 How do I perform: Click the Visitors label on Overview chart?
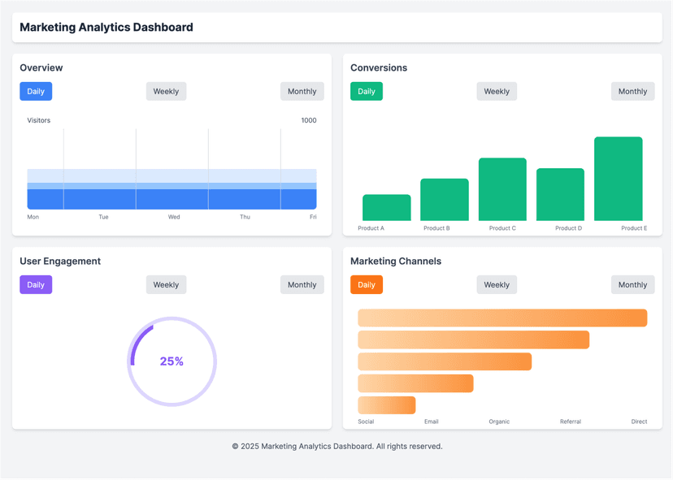38,120
